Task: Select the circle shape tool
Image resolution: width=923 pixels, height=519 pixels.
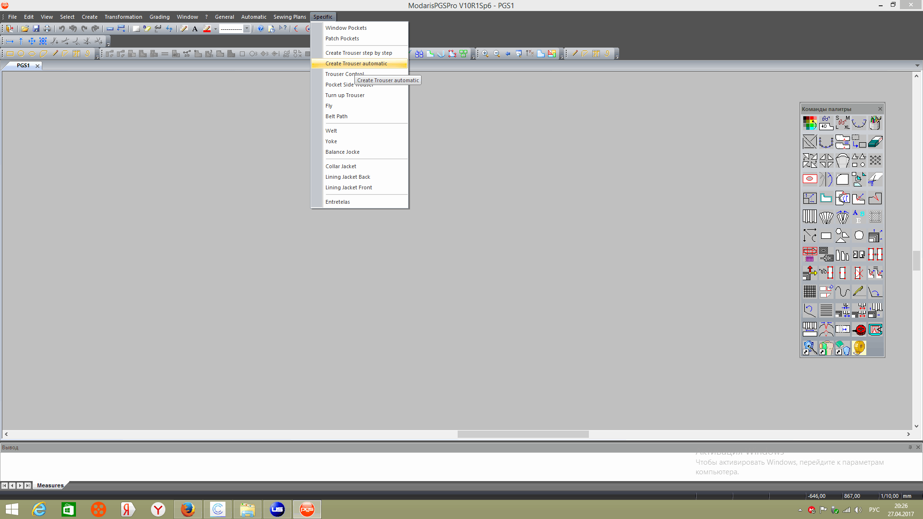Action: 21,54
